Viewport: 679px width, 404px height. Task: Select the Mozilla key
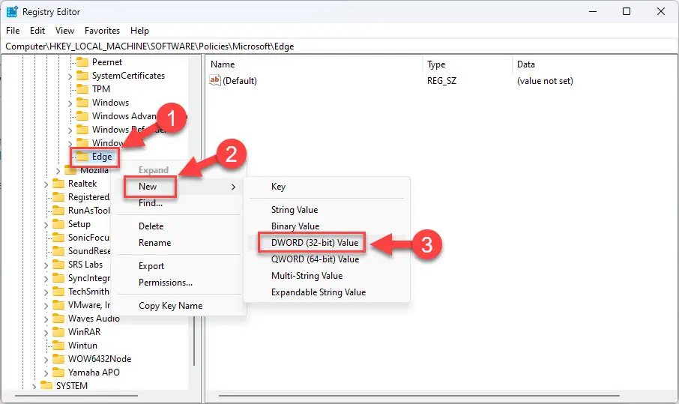point(94,169)
